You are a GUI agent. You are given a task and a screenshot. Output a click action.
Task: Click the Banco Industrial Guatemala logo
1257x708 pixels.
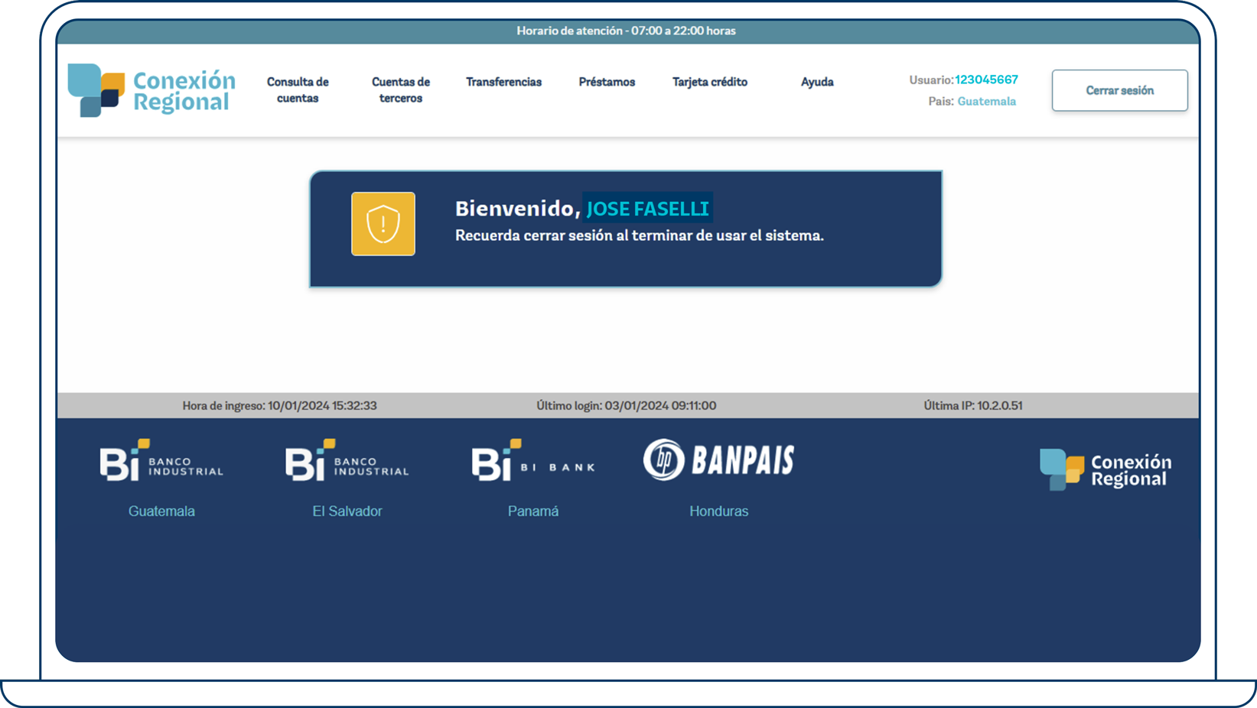(161, 461)
